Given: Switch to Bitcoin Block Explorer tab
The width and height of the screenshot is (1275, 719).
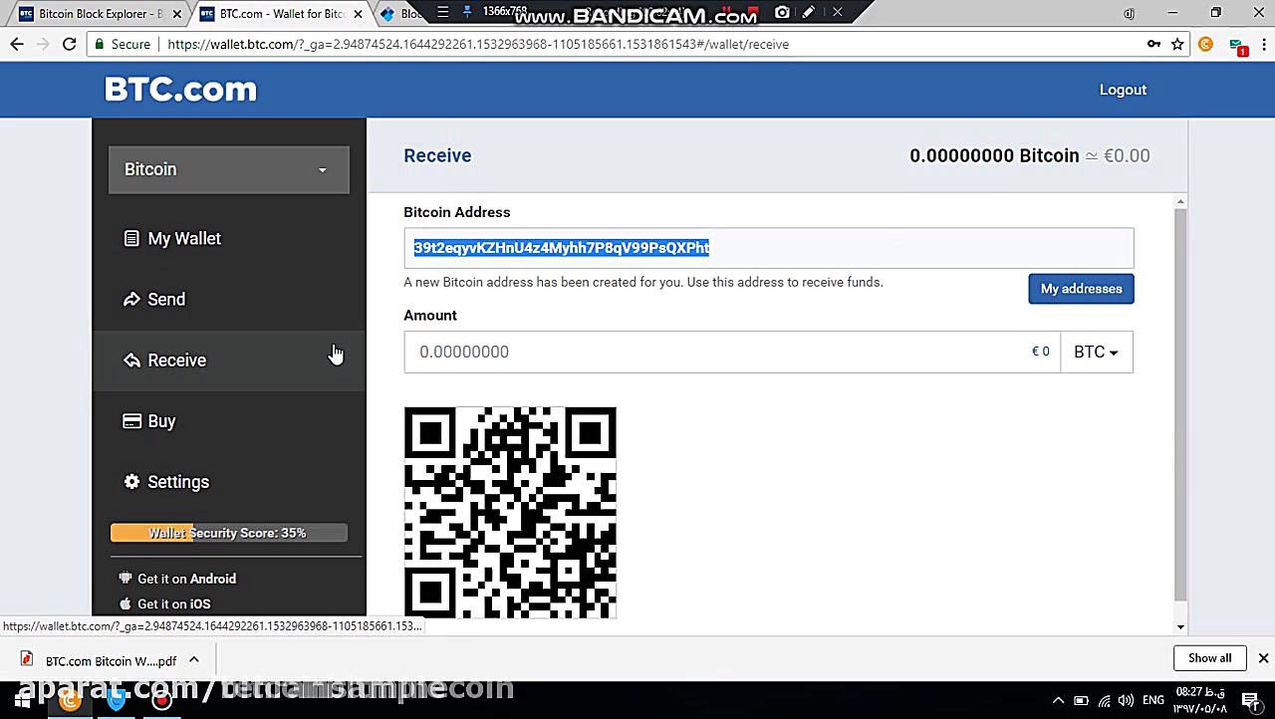Looking at the screenshot, I should coord(99,14).
